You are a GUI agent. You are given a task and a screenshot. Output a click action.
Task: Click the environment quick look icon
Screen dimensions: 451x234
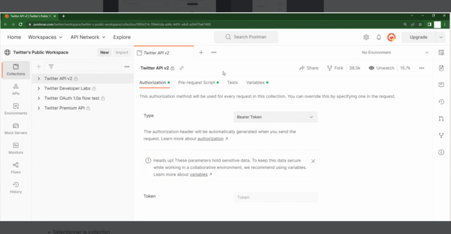click(441, 52)
